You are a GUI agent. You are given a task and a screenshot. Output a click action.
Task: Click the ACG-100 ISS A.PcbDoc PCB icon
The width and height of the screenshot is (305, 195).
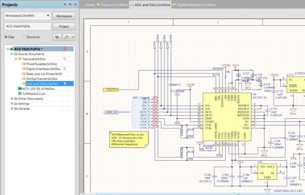(x=19, y=88)
